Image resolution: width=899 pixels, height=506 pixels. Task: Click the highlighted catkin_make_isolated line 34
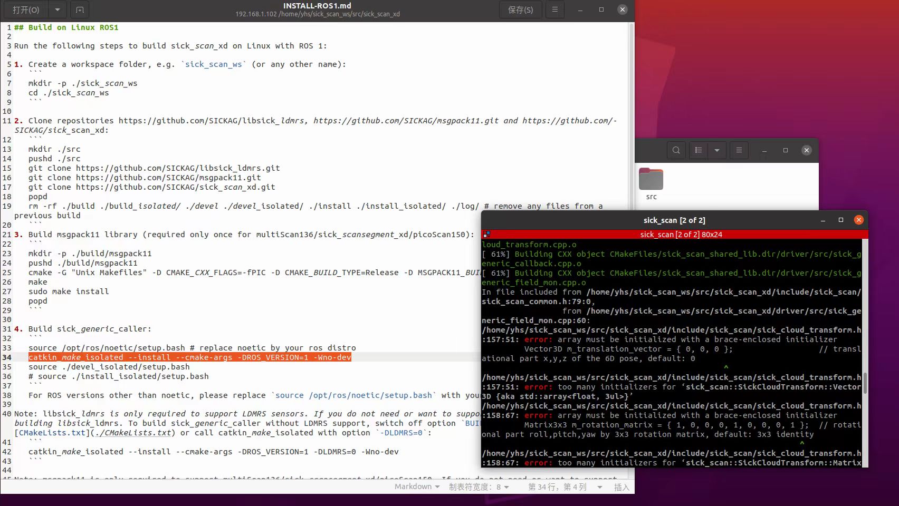190,357
